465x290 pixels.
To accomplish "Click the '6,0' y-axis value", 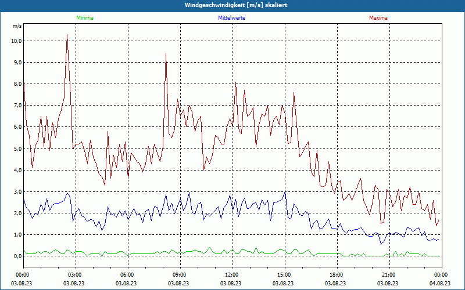I will [x=17, y=127].
